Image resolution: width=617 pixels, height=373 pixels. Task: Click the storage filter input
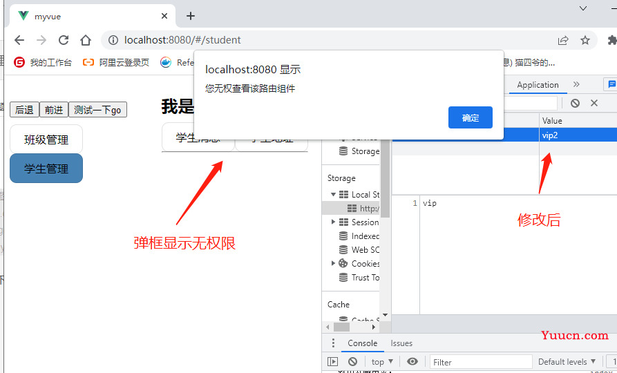[531, 103]
